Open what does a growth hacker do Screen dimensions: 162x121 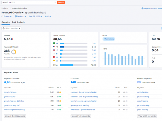pyautogui.click(x=83, y=110)
